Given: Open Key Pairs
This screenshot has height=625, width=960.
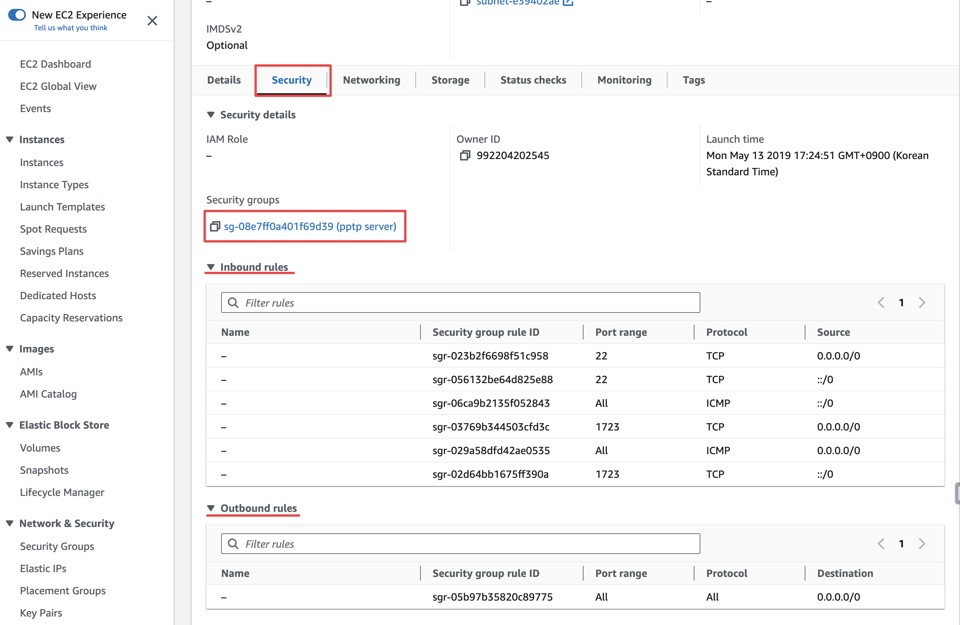Looking at the screenshot, I should click(x=41, y=613).
